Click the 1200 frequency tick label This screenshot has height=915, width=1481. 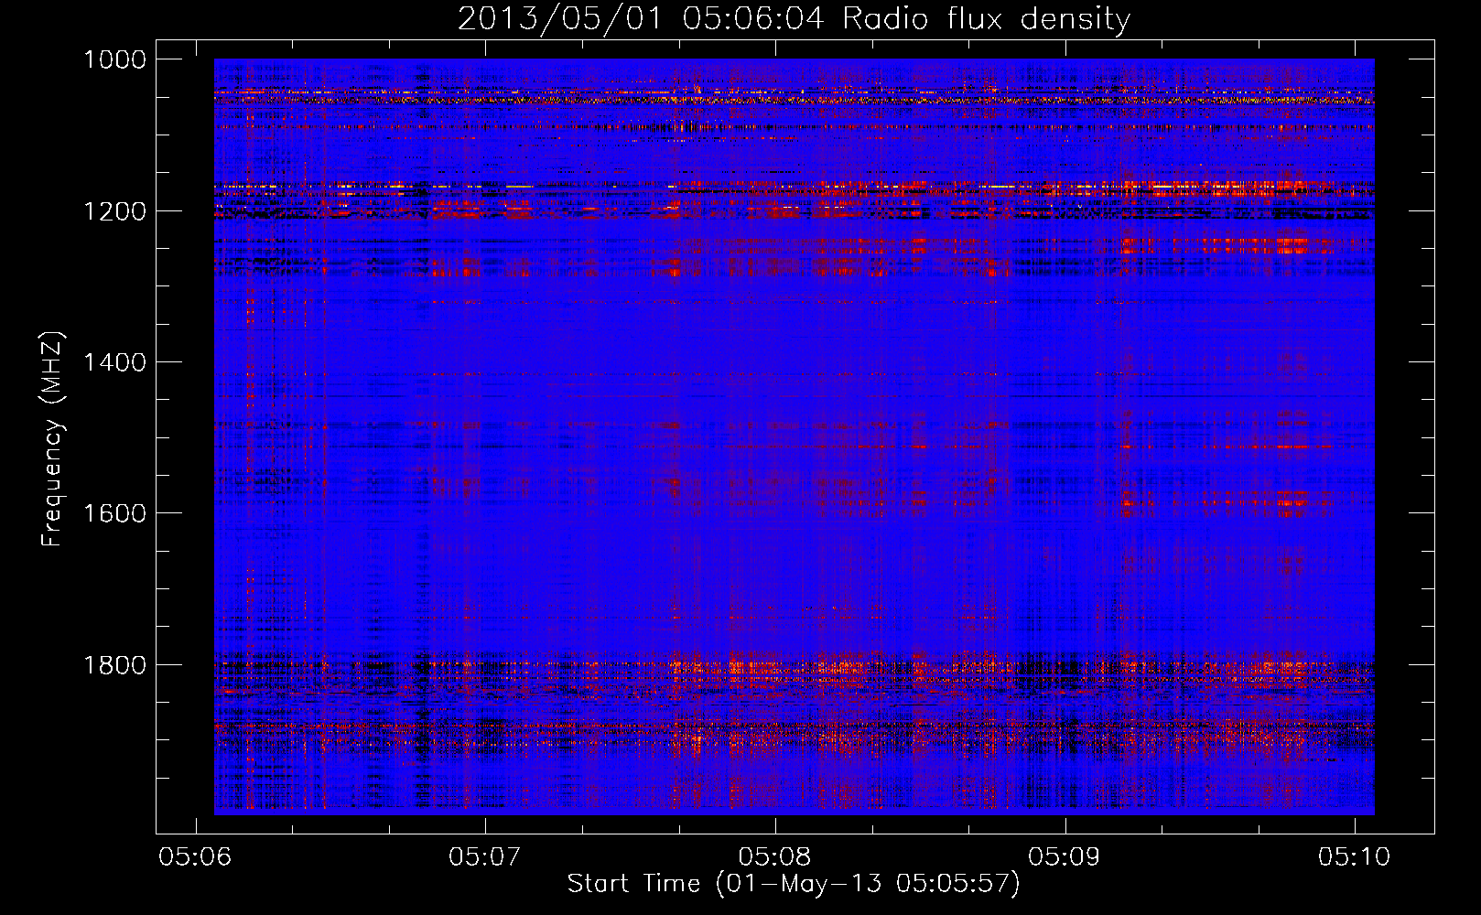tap(114, 211)
